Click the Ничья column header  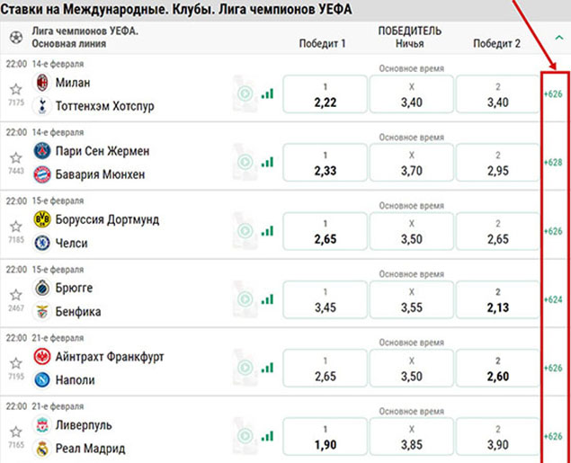click(x=410, y=42)
